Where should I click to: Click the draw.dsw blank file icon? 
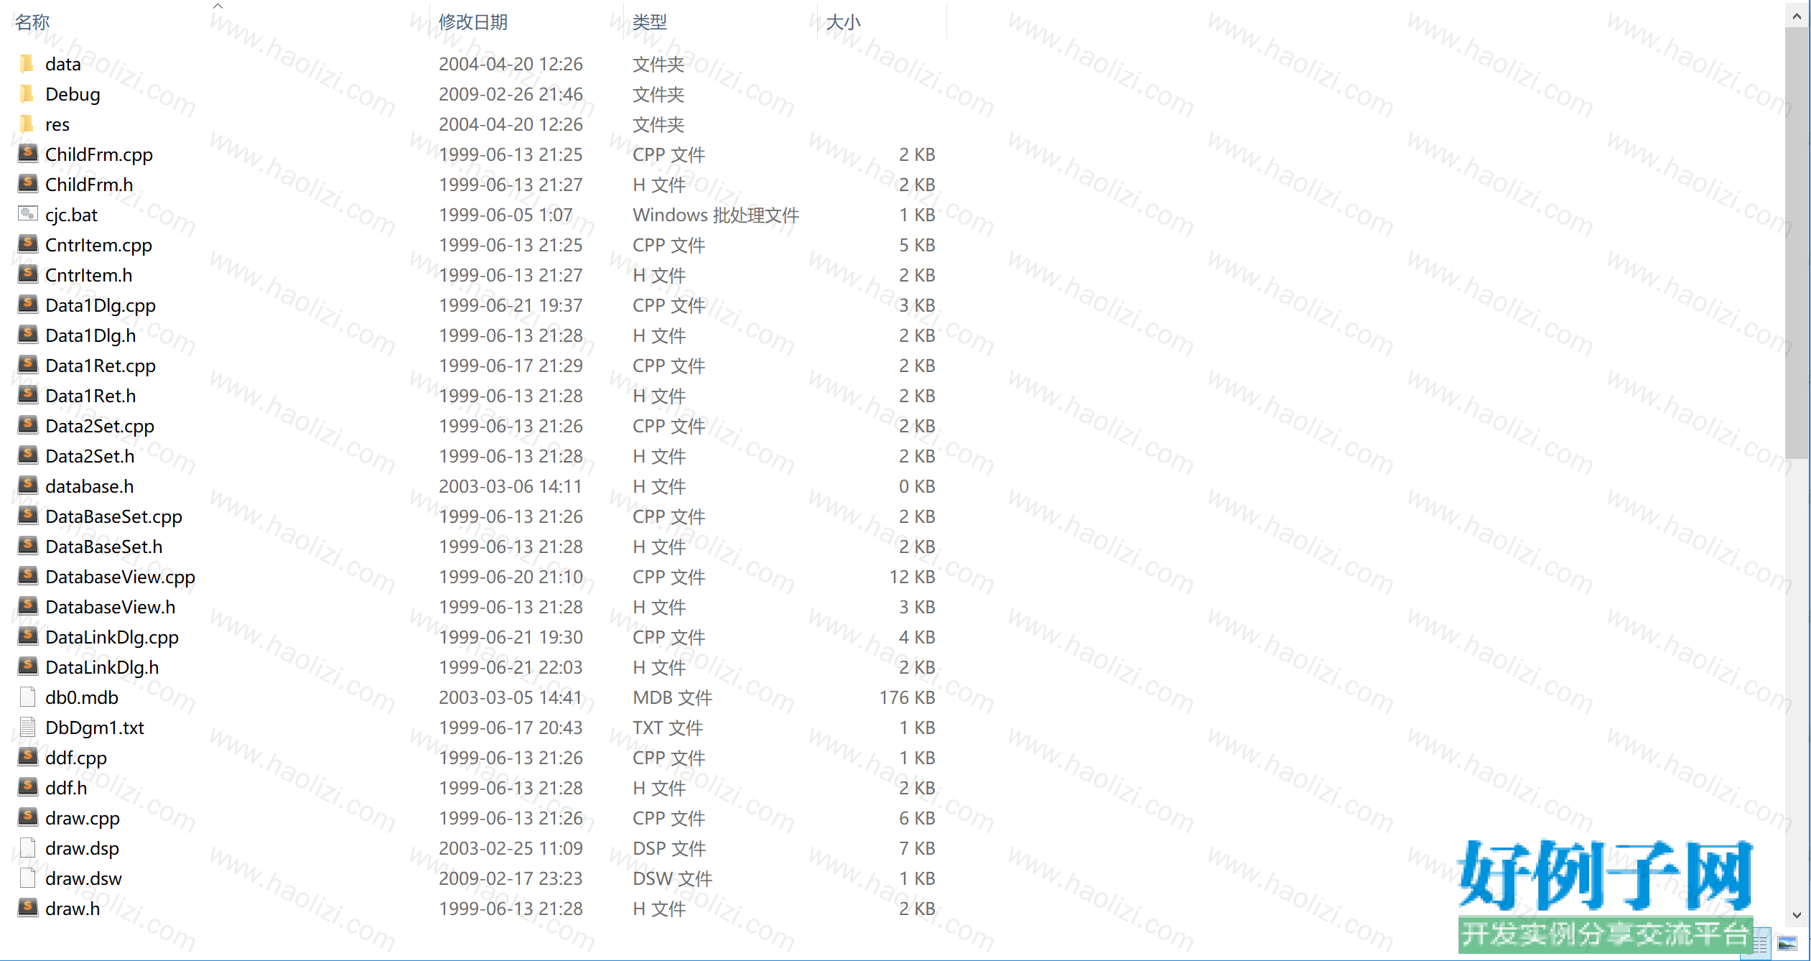tap(27, 878)
